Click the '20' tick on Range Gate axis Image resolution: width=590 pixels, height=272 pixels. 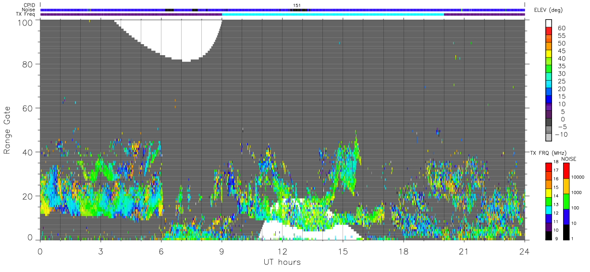coord(28,196)
